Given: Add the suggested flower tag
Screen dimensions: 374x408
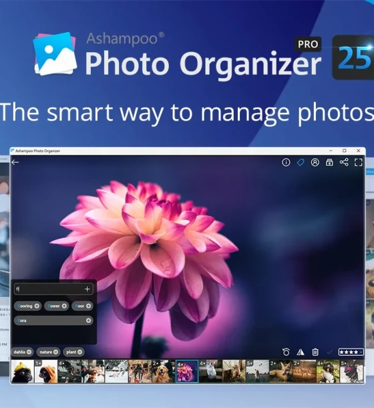Looking at the screenshot, I should pos(64,306).
